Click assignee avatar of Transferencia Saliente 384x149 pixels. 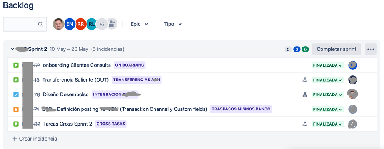click(x=353, y=80)
